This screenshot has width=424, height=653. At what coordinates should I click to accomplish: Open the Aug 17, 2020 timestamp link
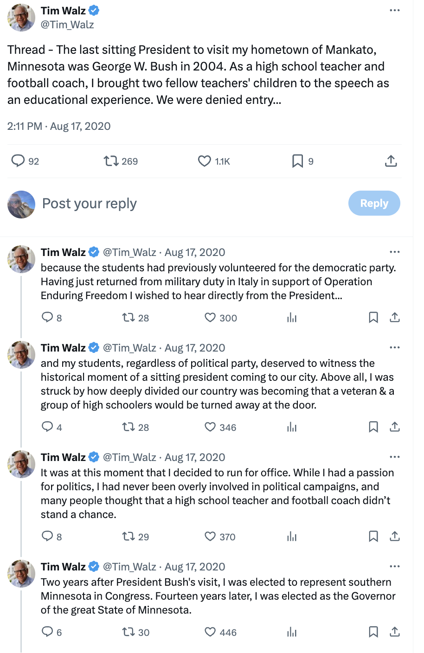click(59, 126)
